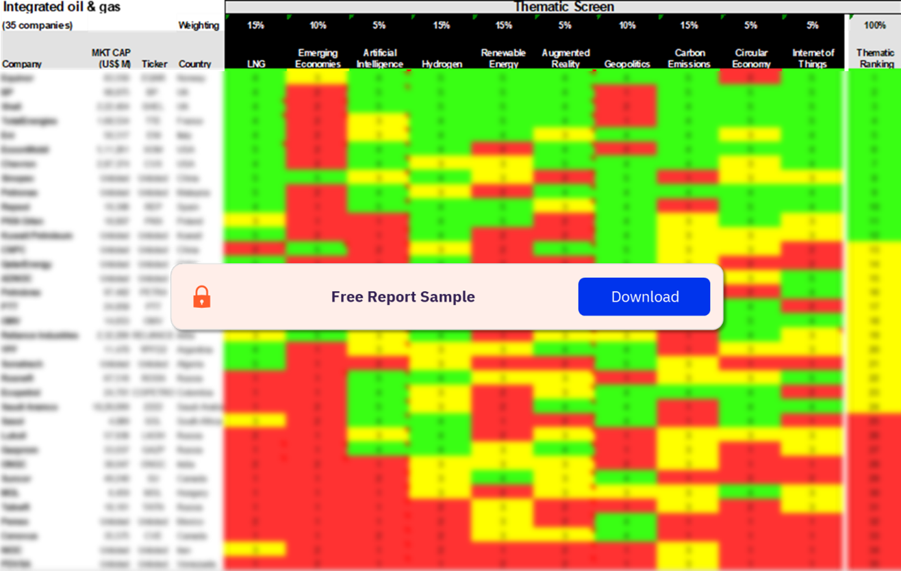This screenshot has height=571, width=901.
Task: Click the 'Artificial Intelligence' column header
Action: 380,58
